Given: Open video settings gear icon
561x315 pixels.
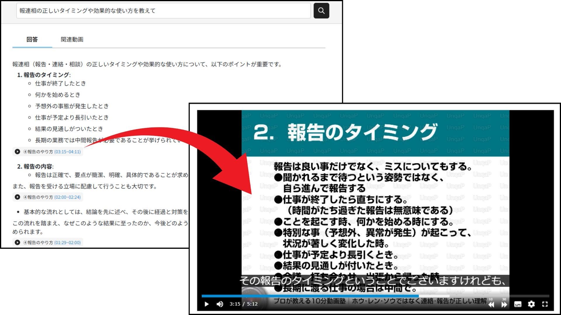Looking at the screenshot, I should [531, 304].
